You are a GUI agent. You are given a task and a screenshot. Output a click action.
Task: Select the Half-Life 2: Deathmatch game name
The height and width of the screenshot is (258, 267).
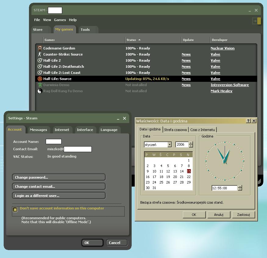coord(63,67)
